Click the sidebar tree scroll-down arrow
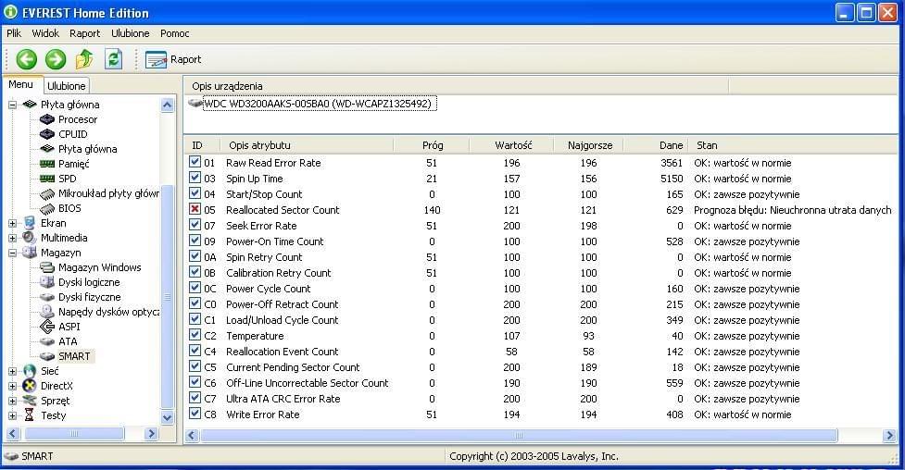 coord(168,417)
